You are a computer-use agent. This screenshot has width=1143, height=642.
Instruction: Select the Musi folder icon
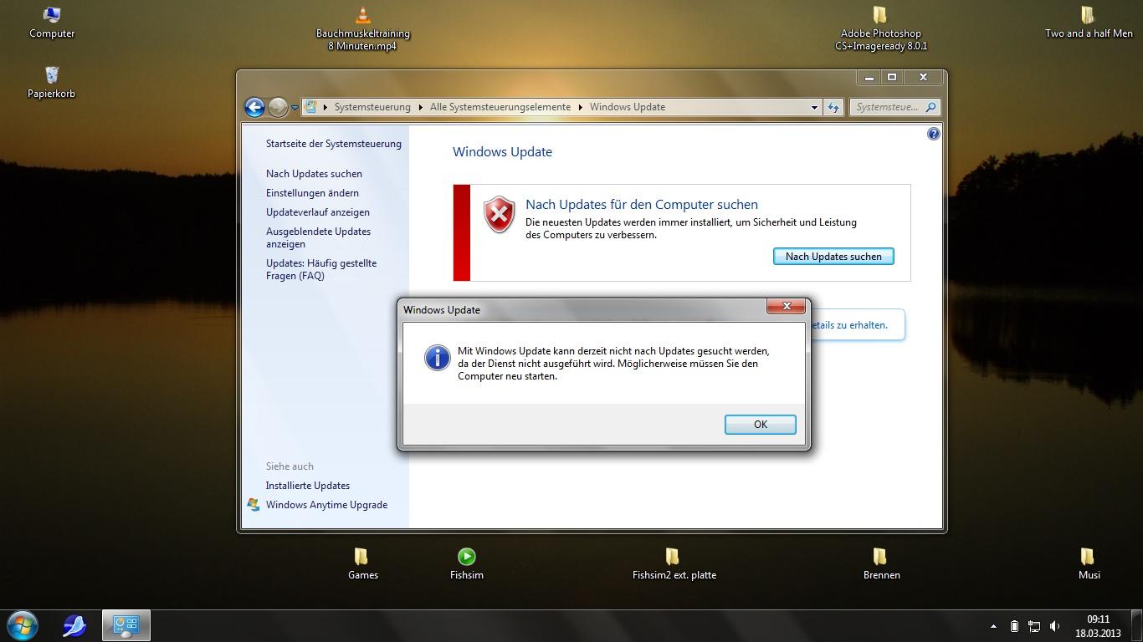click(x=1088, y=564)
